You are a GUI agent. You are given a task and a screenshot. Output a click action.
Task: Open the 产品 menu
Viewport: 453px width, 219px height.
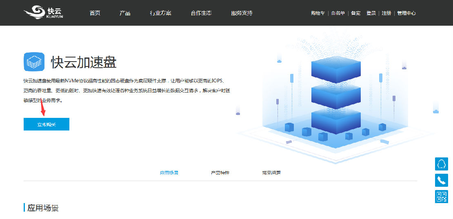125,13
